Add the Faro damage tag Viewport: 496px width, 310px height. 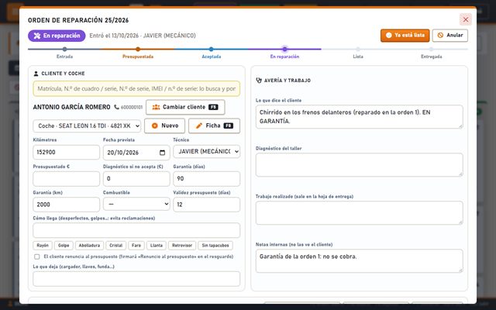click(136, 246)
